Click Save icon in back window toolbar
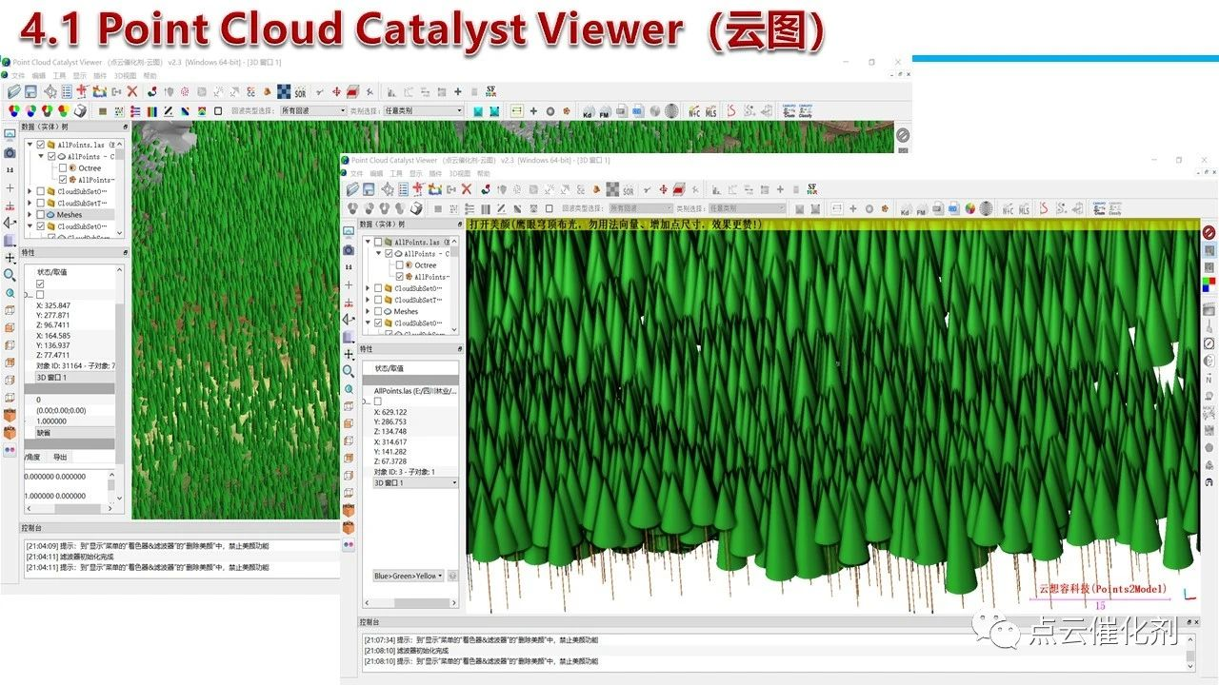Screen dimensions: 1219x685 30,92
